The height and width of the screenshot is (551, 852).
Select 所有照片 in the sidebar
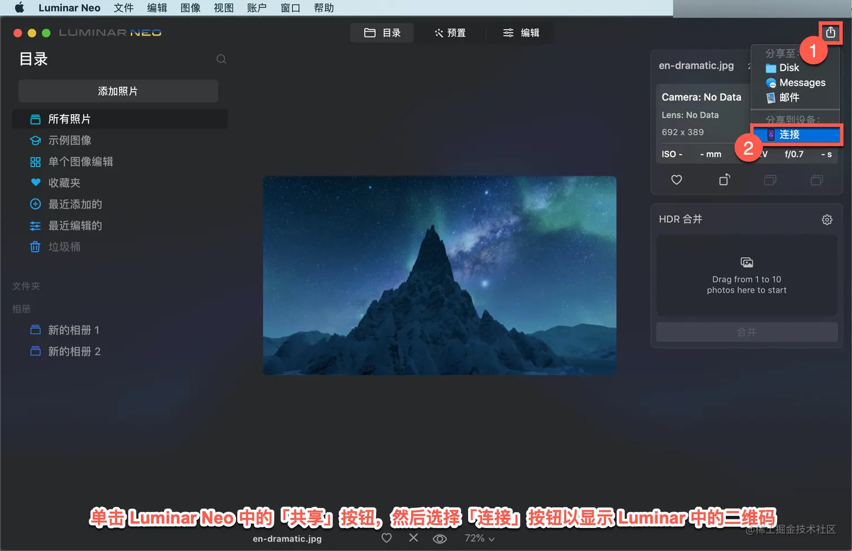point(120,119)
